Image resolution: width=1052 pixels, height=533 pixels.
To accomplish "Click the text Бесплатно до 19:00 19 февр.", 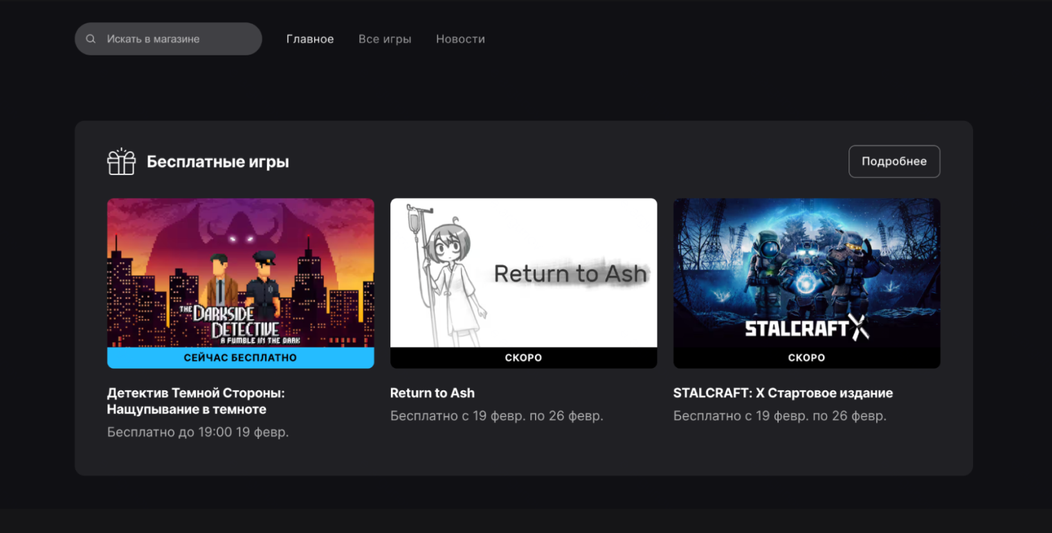I will click(198, 432).
